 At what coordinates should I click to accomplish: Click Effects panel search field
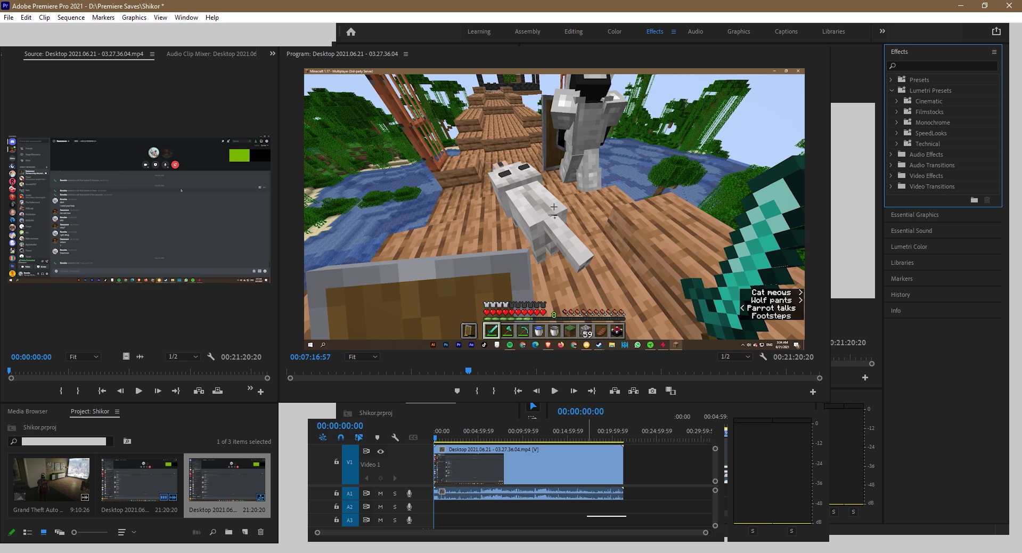click(942, 66)
